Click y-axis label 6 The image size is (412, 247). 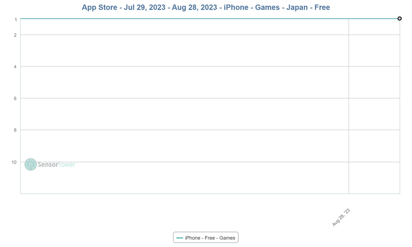pyautogui.click(x=15, y=98)
